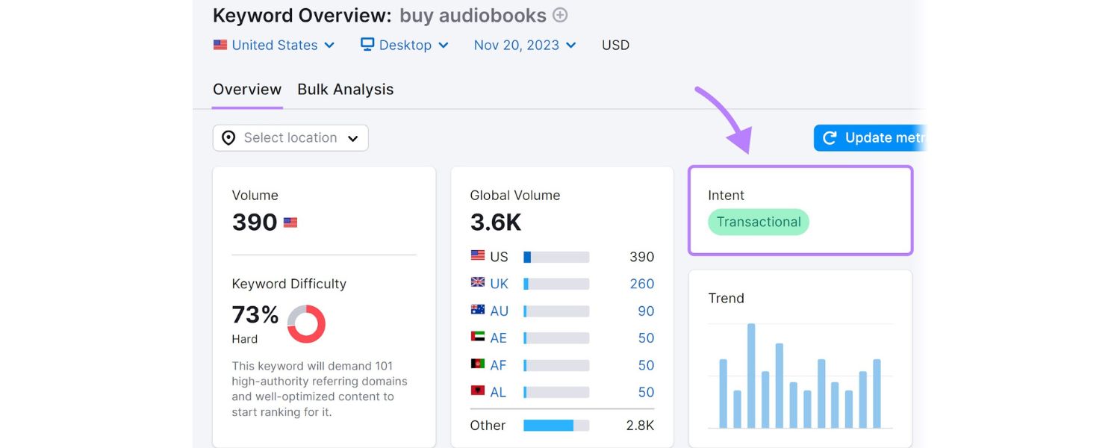
Task: Click the location pin icon in Select location
Action: [228, 137]
